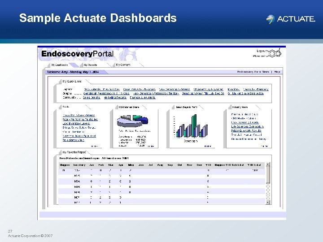Click the market share pie chart
This screenshot has width=323, height=242.
[132, 121]
